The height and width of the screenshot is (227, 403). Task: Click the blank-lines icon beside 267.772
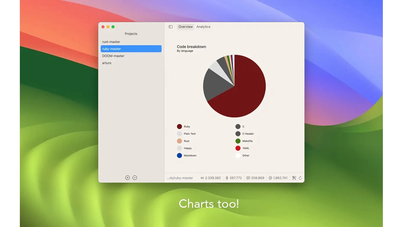point(227,178)
